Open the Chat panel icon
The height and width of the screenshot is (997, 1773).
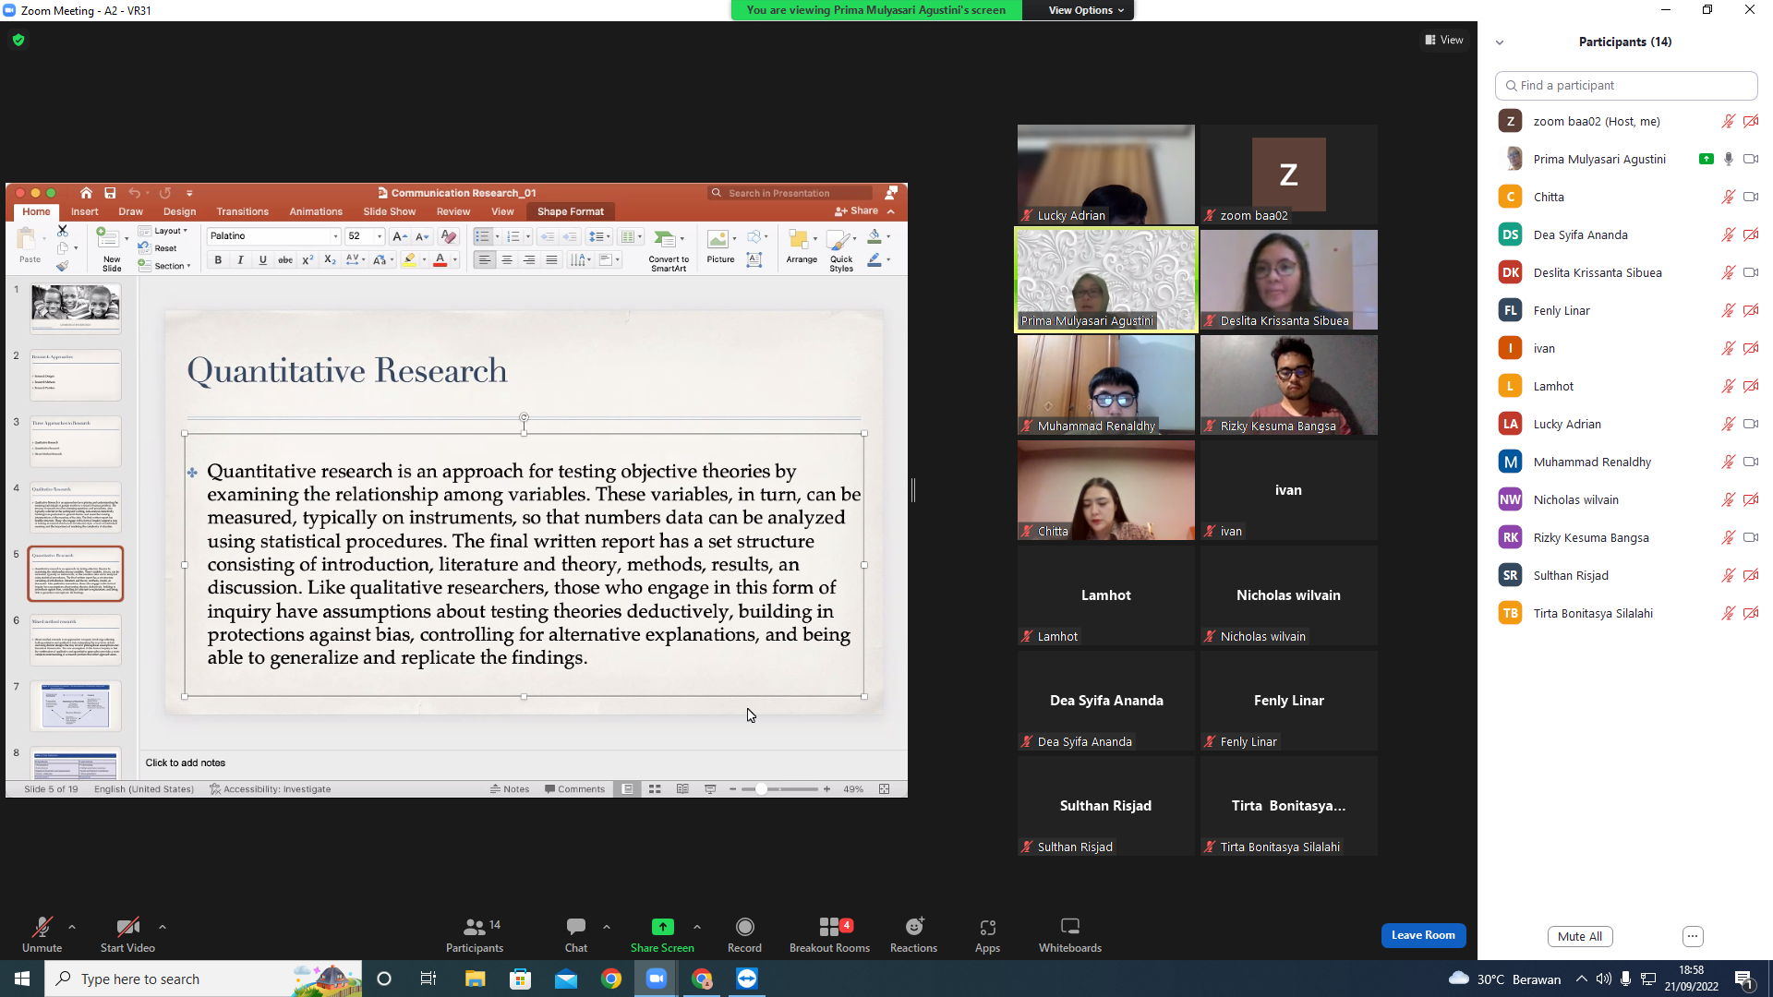[x=576, y=934]
